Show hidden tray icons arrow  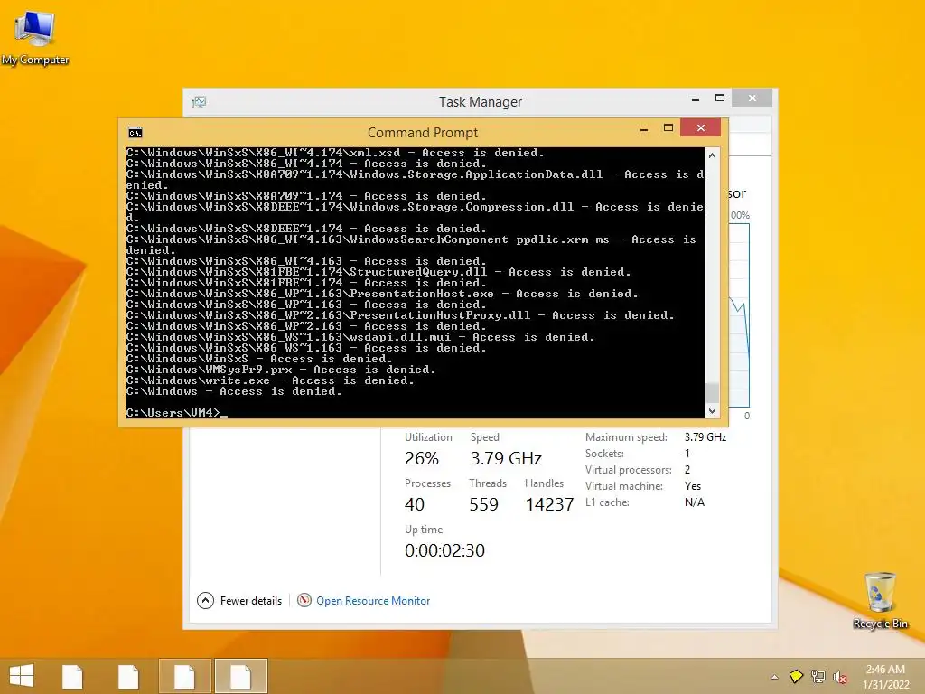tap(774, 677)
